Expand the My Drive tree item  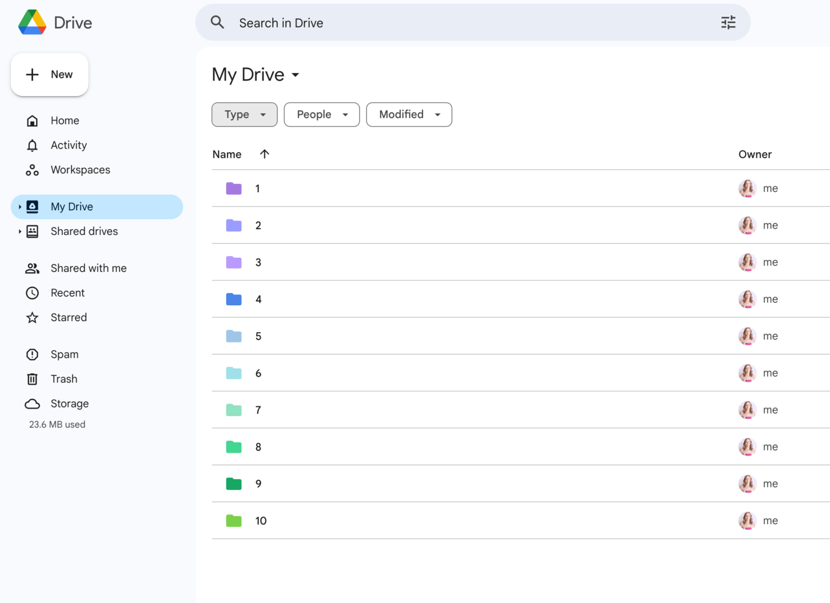(x=20, y=206)
